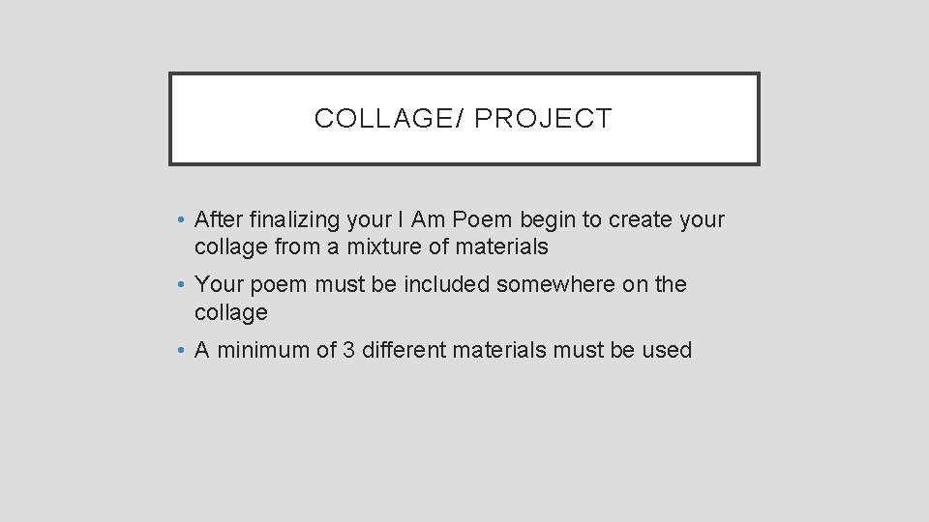Click the empty gray area below bullets
The width and height of the screenshot is (929, 522).
(x=464, y=445)
